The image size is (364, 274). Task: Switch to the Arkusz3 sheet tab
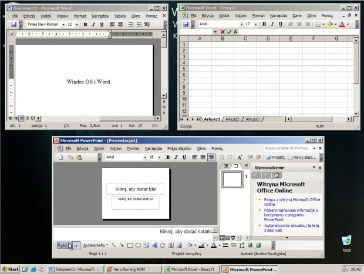pyautogui.click(x=252, y=119)
